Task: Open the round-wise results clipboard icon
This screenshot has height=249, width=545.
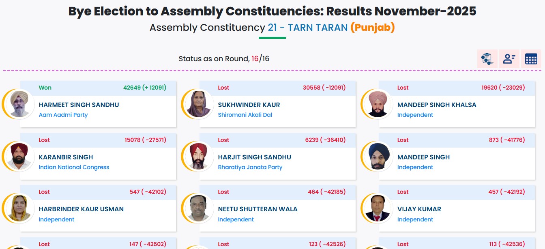Action: [487, 59]
